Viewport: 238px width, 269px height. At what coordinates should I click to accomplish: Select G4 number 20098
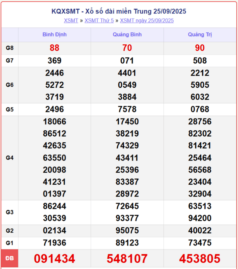pyautogui.click(x=55, y=170)
